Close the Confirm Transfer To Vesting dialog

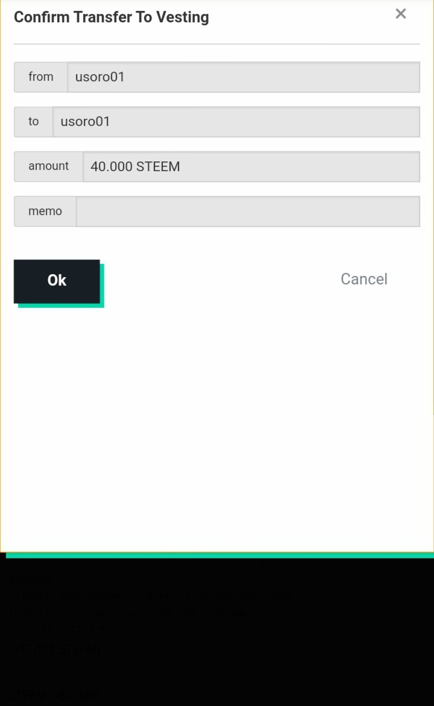point(401,14)
